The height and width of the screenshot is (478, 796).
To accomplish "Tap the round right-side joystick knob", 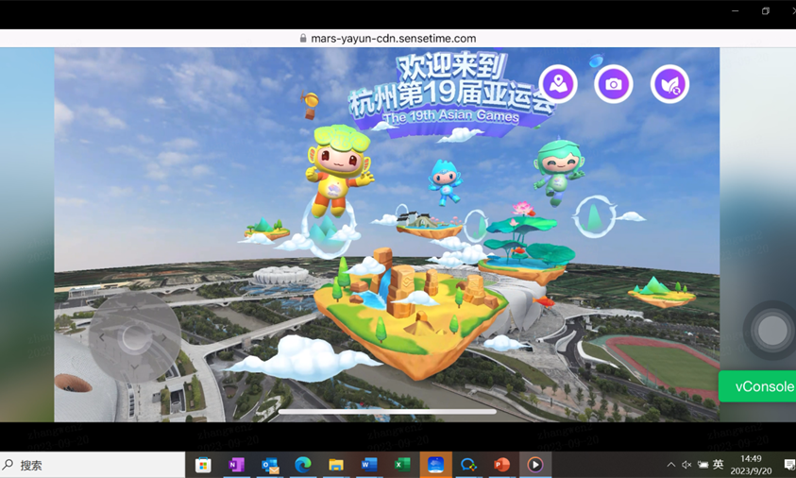I will tap(772, 331).
